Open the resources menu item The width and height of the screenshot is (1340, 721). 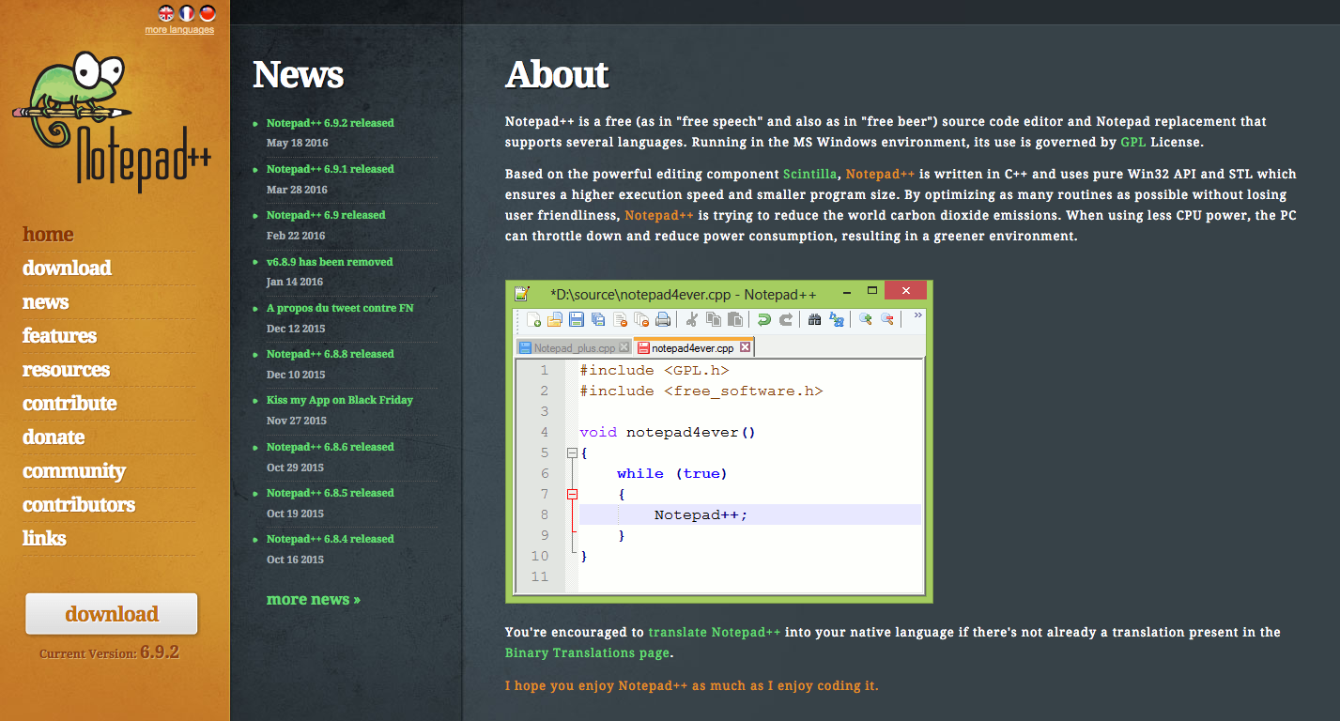coord(66,370)
